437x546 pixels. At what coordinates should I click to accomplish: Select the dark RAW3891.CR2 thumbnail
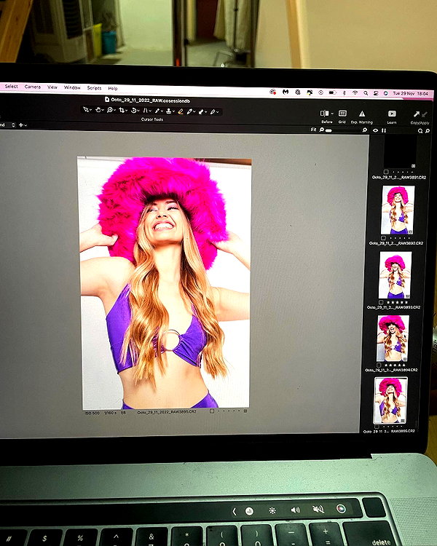click(400, 151)
